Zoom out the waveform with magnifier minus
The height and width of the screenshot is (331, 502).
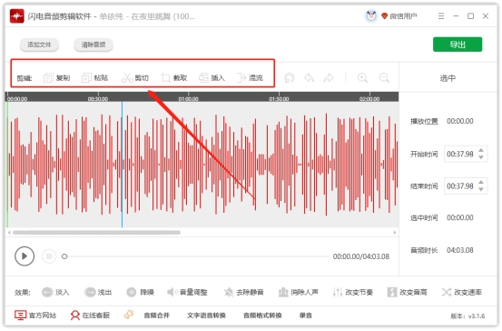coord(384,77)
